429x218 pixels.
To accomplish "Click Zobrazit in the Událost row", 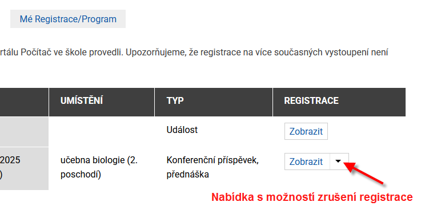I will click(x=306, y=131).
